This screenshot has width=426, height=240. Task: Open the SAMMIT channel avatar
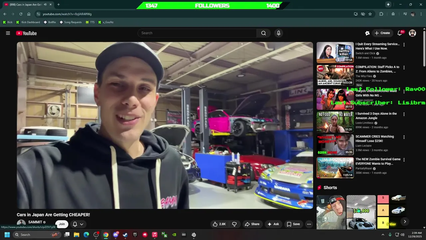[x=21, y=224]
